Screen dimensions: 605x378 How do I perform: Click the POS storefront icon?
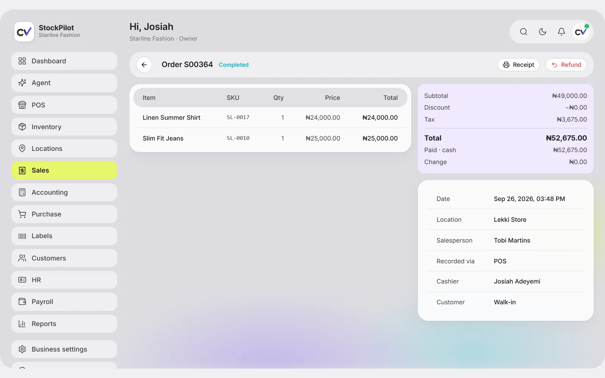coord(22,105)
